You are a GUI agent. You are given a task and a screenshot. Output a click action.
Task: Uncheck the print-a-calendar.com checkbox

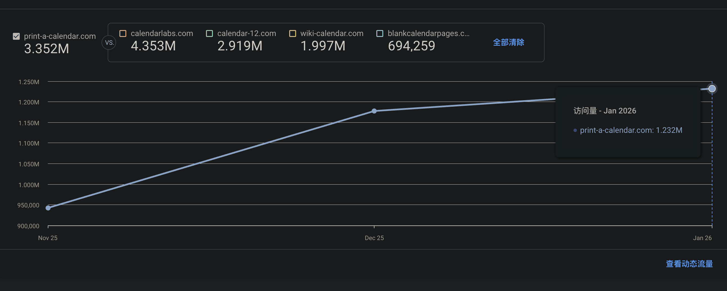(16, 36)
